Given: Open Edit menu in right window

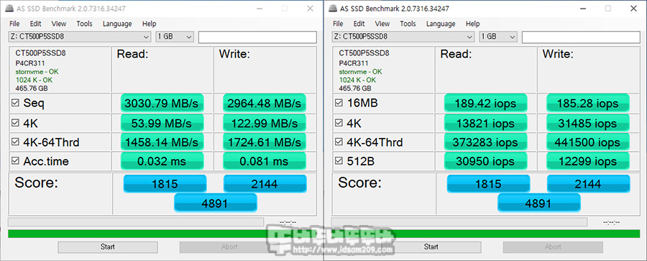Looking at the screenshot, I should tap(359, 24).
